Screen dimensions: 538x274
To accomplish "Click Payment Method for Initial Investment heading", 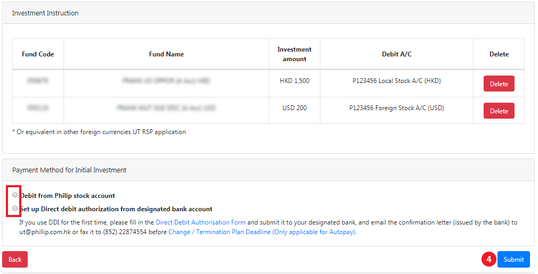I will click(x=69, y=170).
